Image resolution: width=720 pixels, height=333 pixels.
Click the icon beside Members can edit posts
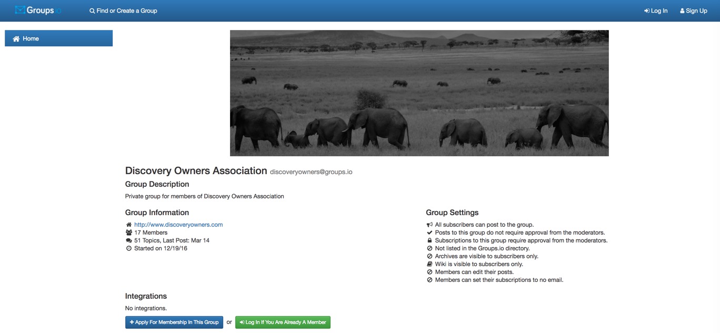[429, 272]
